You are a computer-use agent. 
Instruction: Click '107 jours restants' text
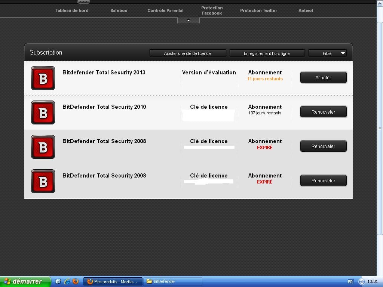[265, 113]
